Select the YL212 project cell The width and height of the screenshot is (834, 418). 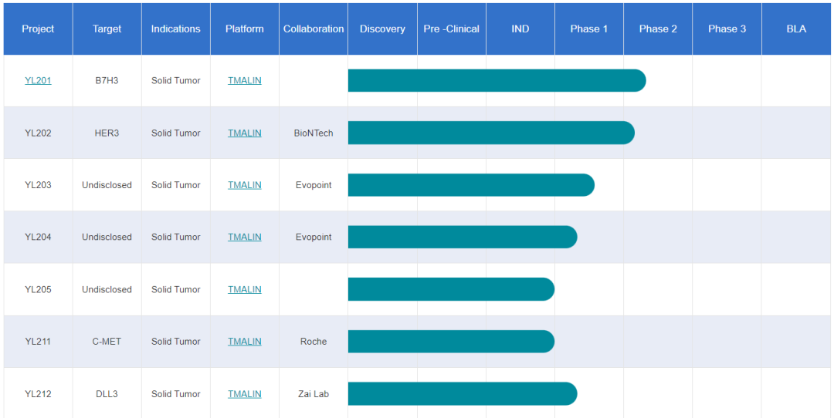[x=38, y=394]
